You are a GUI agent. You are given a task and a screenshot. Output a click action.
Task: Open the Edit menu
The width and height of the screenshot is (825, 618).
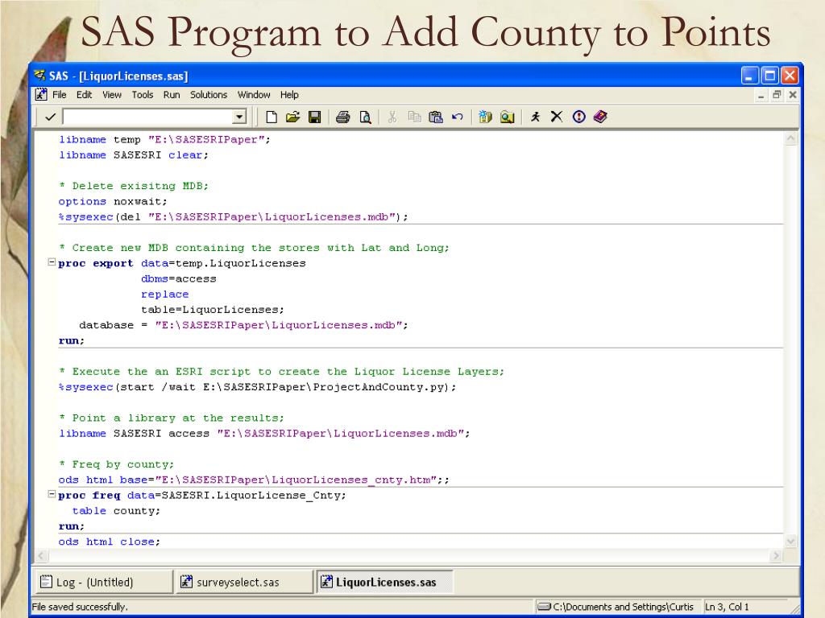pos(84,95)
